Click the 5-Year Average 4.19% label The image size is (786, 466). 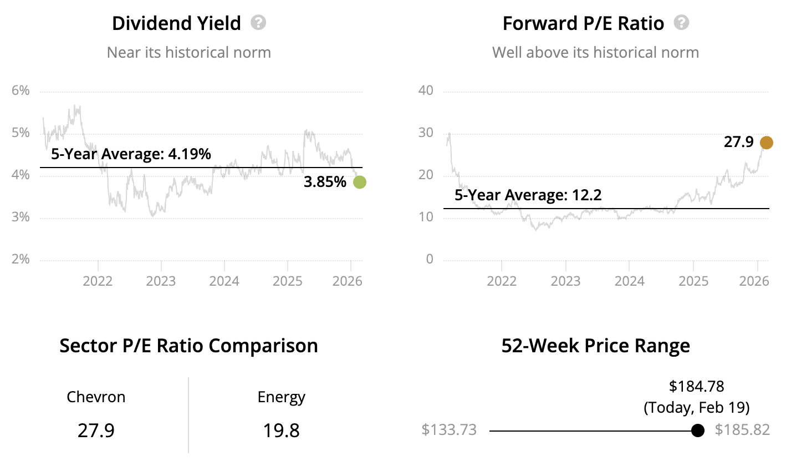(131, 154)
